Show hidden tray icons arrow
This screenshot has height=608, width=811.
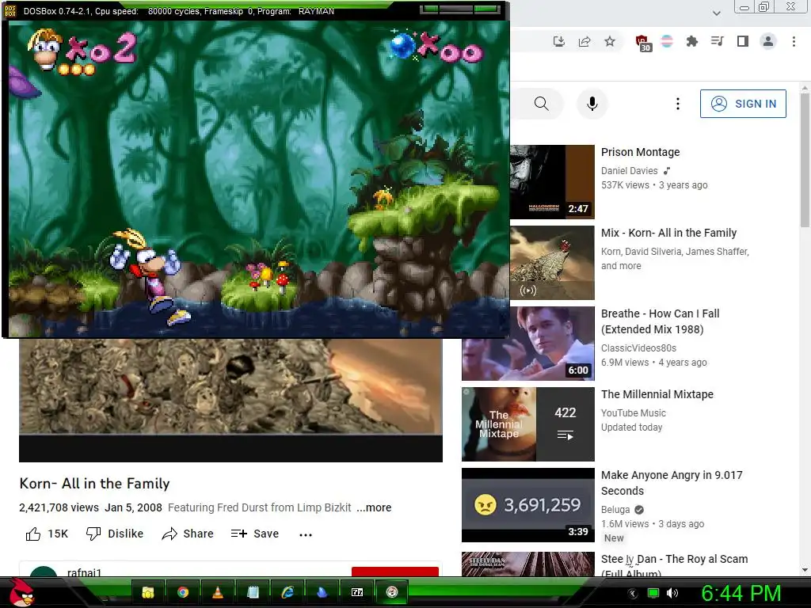click(632, 594)
